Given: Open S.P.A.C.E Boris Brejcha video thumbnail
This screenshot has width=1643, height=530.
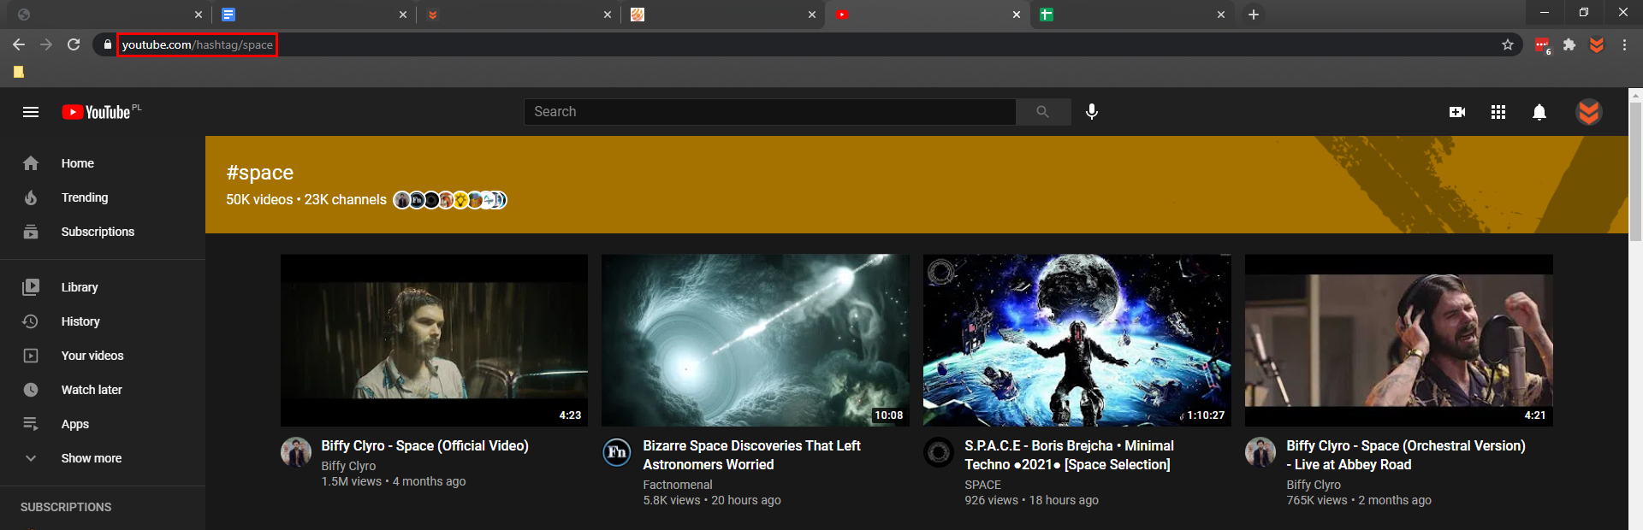Looking at the screenshot, I should click(x=1077, y=340).
